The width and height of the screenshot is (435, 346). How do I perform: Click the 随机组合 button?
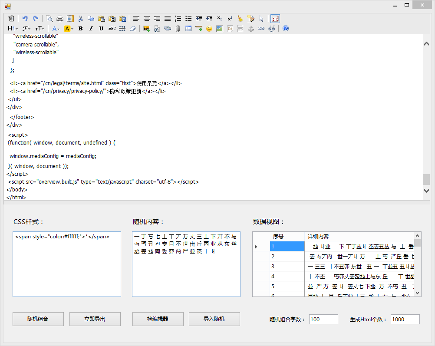(38, 319)
